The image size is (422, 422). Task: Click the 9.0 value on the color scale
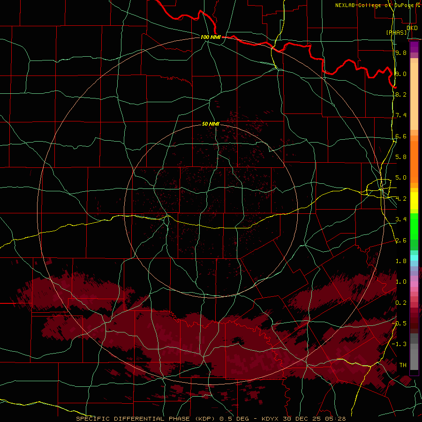coord(401,74)
